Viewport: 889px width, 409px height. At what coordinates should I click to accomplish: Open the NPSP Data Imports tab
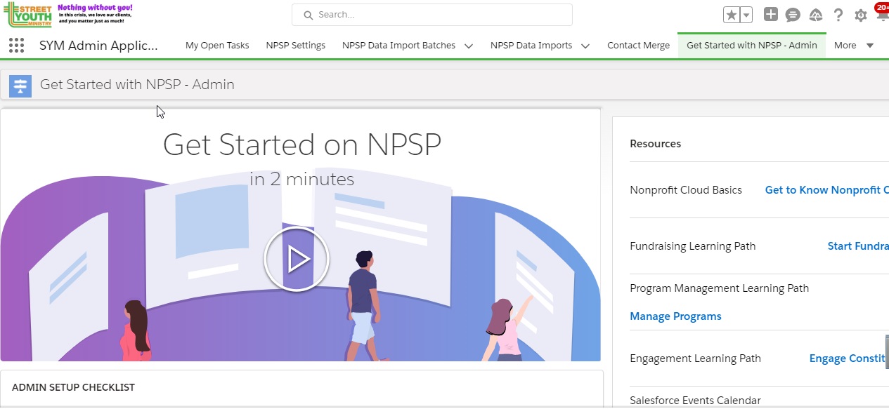531,46
